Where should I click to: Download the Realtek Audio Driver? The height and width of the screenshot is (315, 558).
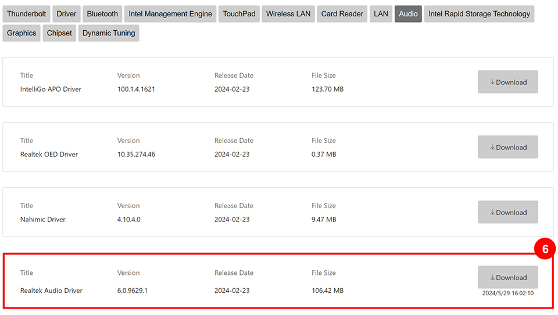(508, 277)
